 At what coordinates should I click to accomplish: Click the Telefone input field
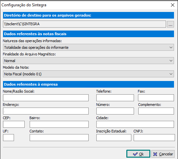pos(115,98)
